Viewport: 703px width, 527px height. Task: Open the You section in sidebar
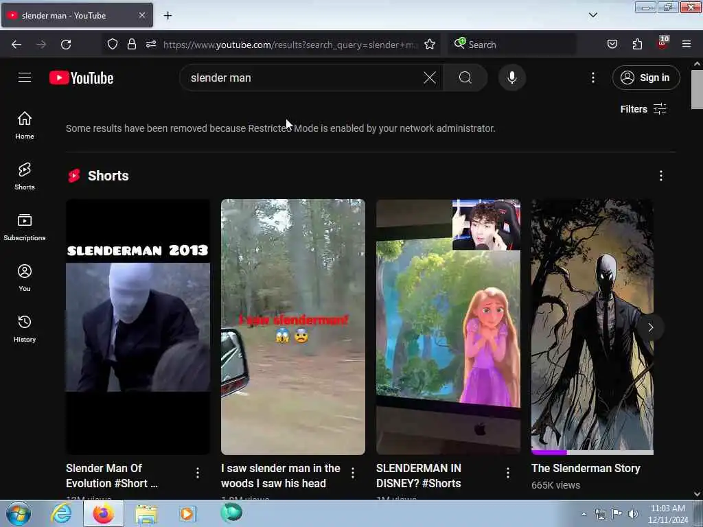click(25, 278)
